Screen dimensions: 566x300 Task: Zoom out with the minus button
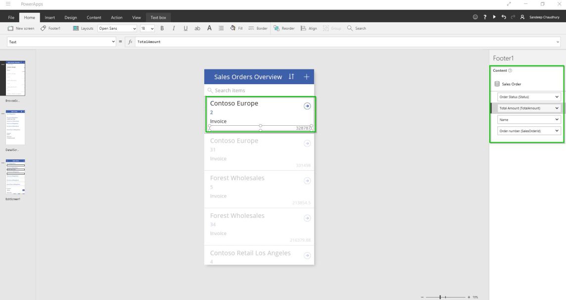point(422,297)
